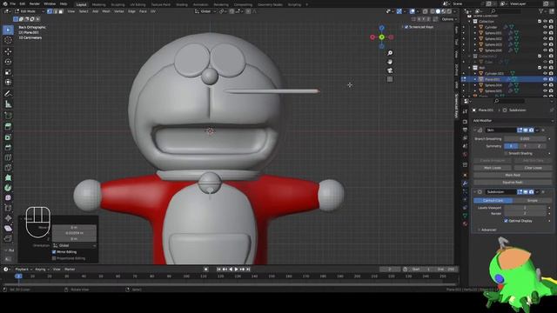The width and height of the screenshot is (557, 313).
Task: Select the Move tool
Action: pos(8,52)
